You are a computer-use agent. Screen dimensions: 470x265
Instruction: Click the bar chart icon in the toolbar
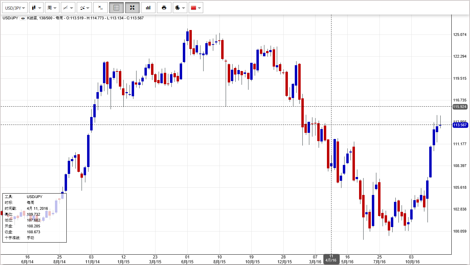pos(148,8)
